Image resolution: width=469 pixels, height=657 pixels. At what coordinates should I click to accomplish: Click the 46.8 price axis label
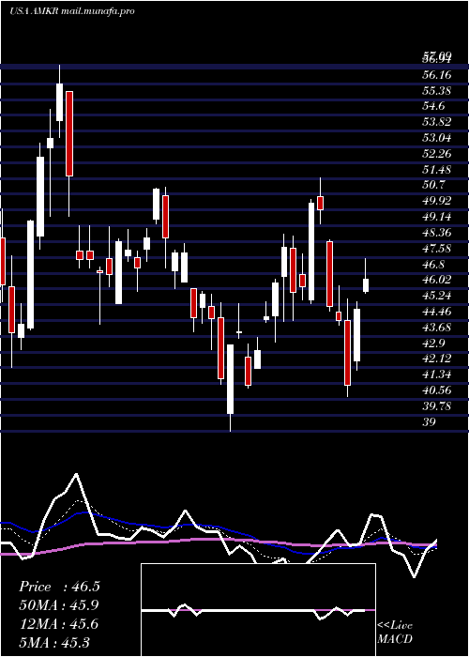434,265
